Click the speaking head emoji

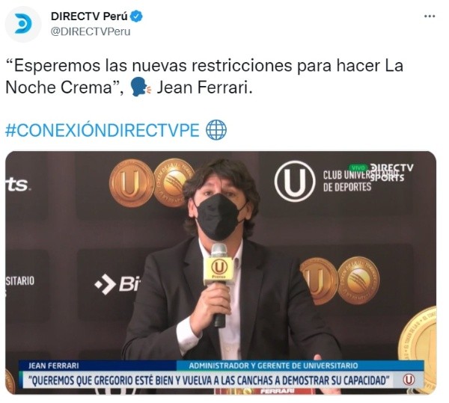pos(140,87)
